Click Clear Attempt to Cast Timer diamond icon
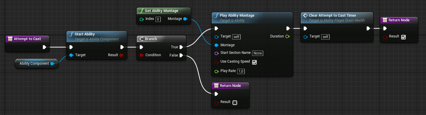This screenshot has height=115, width=426. coord(305,16)
